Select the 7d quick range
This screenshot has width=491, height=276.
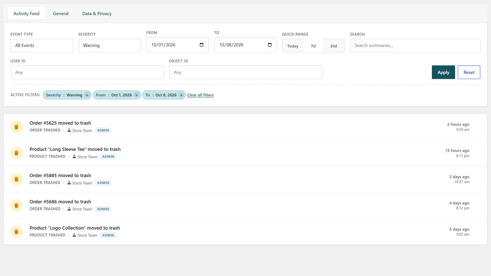[313, 46]
